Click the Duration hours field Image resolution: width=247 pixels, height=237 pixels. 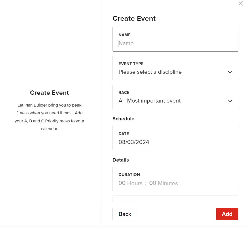tap(130, 183)
